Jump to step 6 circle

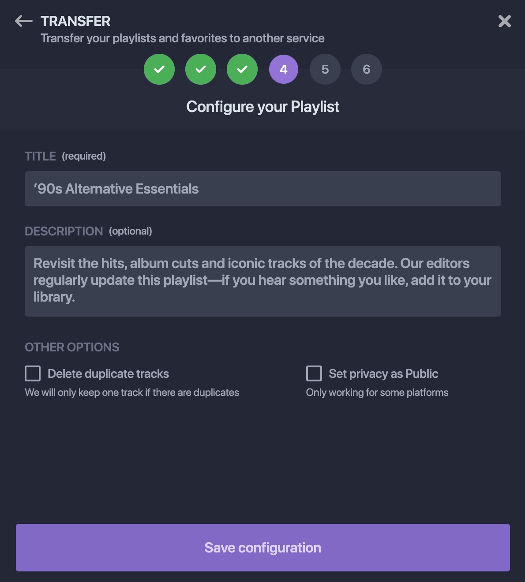click(367, 69)
